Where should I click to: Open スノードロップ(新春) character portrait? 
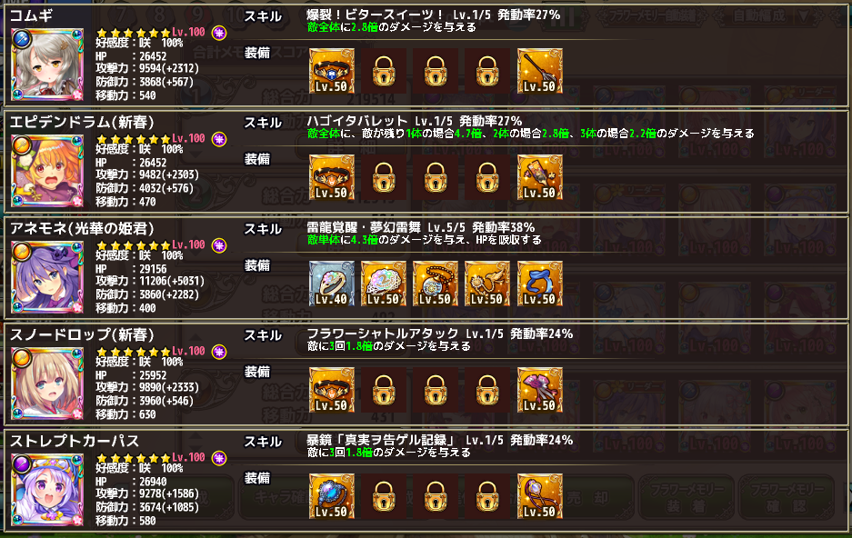pos(47,384)
